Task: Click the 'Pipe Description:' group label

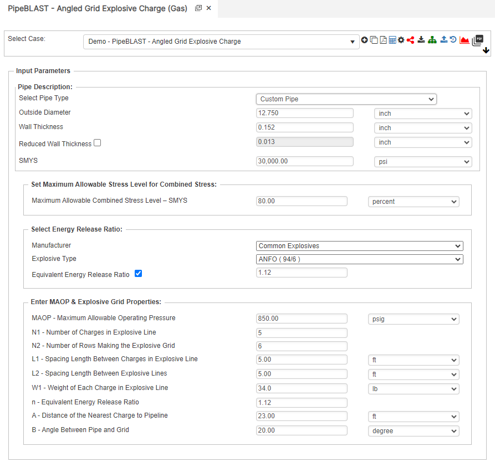Action: (45, 87)
